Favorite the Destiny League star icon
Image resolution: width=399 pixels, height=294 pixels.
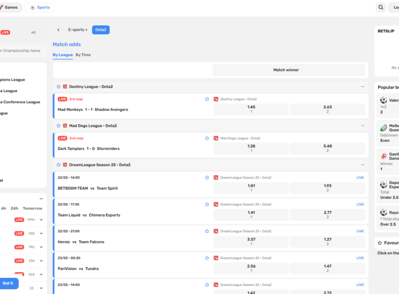(x=59, y=87)
